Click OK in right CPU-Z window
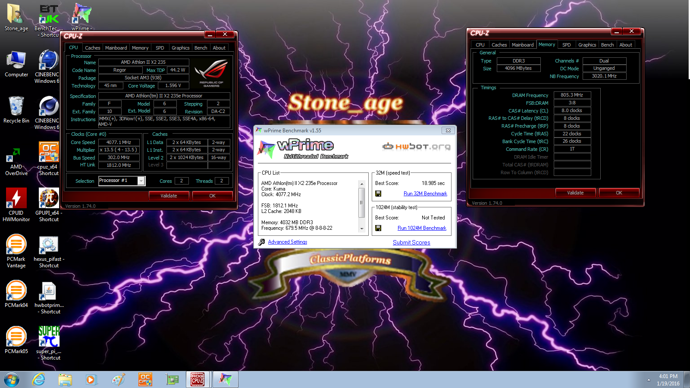Image resolution: width=690 pixels, height=388 pixels. coord(619,193)
